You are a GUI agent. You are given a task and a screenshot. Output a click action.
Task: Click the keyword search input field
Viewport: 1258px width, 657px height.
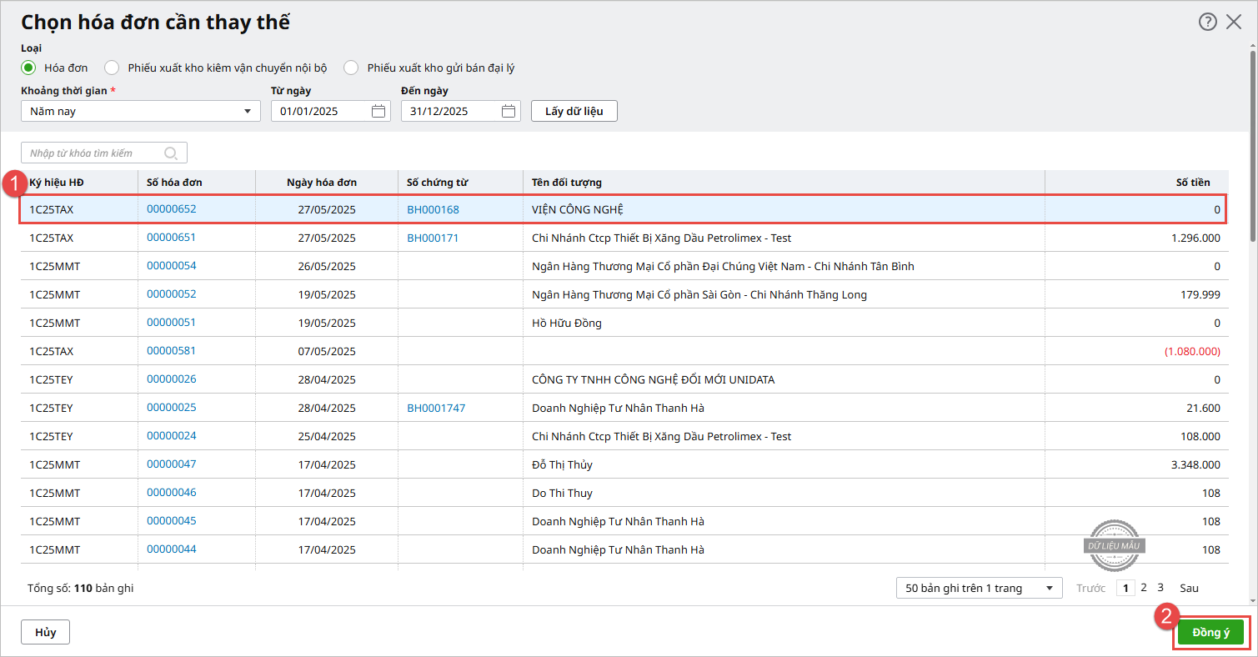pos(104,153)
